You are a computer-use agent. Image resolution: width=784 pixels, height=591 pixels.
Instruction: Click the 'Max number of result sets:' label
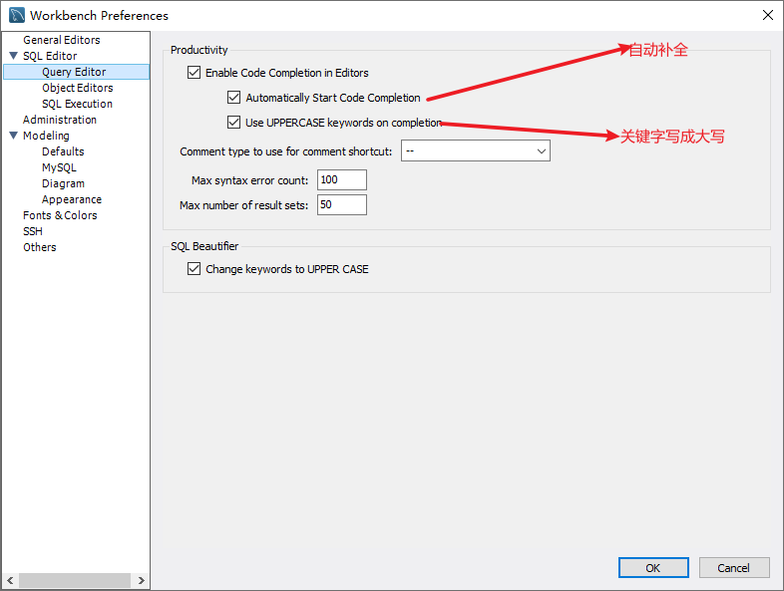244,205
